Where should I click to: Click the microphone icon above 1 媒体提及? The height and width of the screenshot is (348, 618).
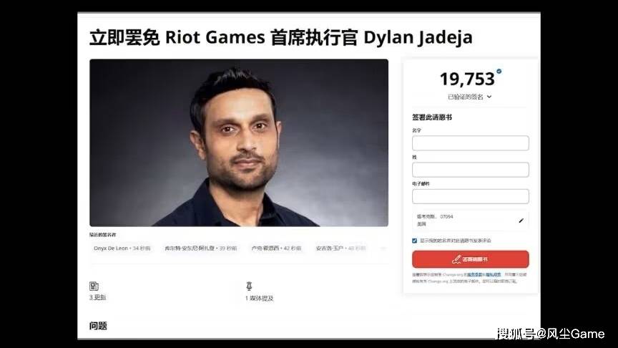(x=249, y=286)
